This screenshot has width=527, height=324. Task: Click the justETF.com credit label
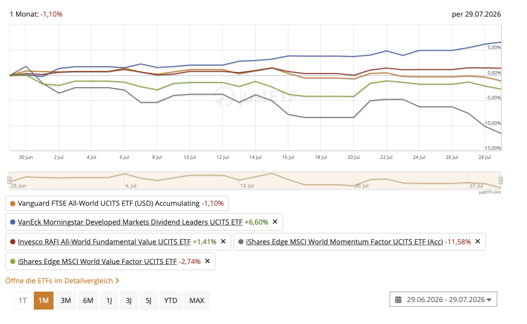pos(489,192)
